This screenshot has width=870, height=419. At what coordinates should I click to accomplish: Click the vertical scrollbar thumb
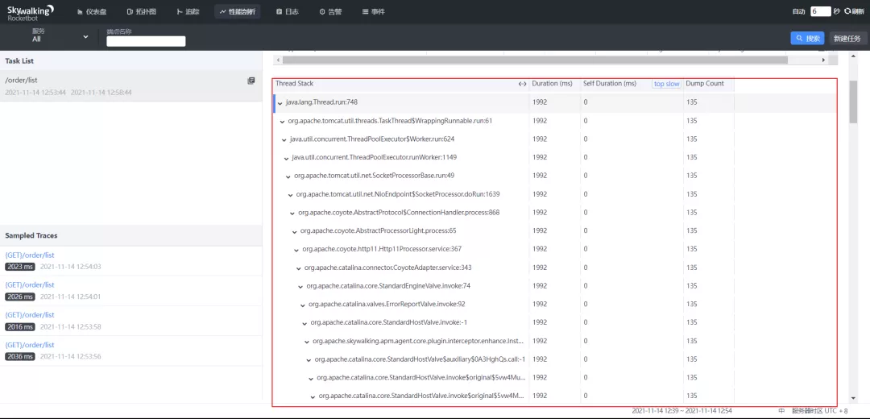[853, 102]
